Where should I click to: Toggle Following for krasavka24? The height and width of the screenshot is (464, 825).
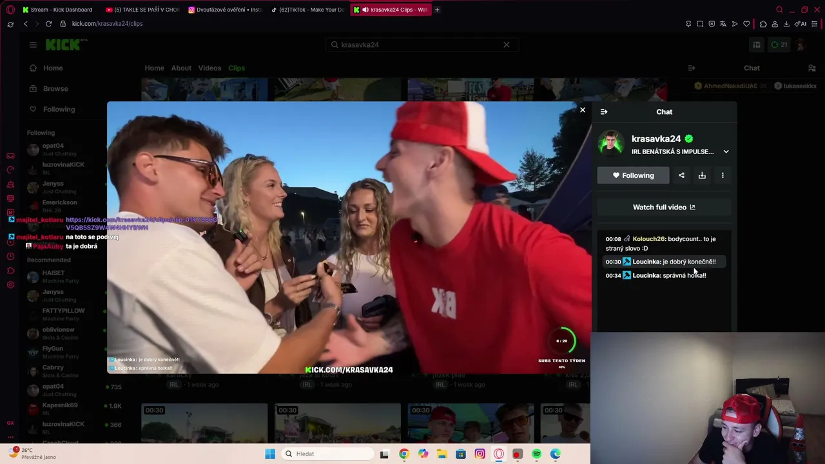coord(633,175)
